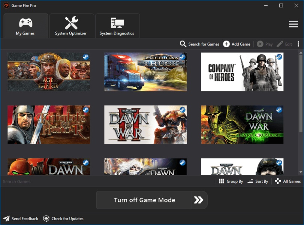Click the Play circle icon
Image resolution: width=304 pixels, height=225 pixels.
[x=260, y=44]
